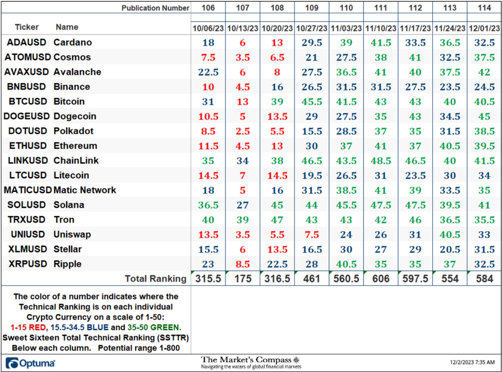
Task: Click the 10/13/23 date column header
Action: pos(243,28)
